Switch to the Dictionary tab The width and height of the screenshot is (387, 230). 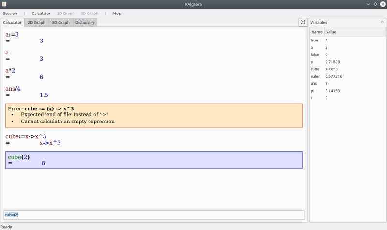(85, 22)
